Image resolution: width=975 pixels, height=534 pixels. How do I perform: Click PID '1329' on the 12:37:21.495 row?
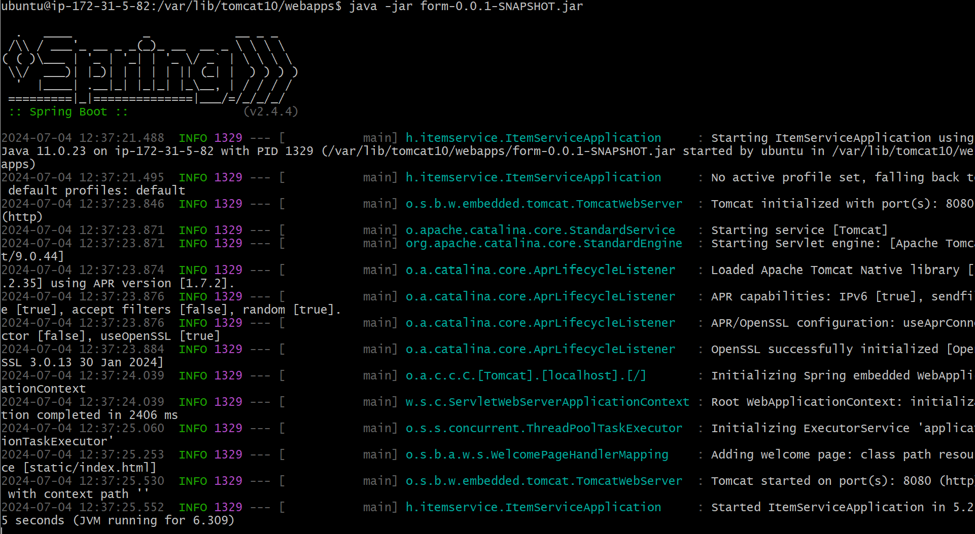pos(228,177)
